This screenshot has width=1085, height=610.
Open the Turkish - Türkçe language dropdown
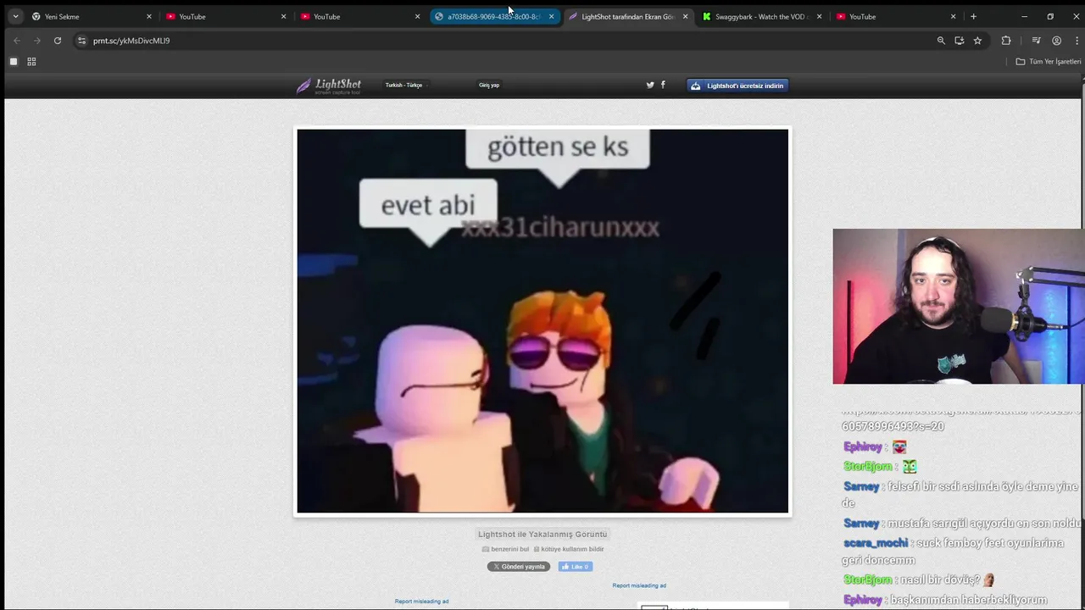tap(404, 85)
